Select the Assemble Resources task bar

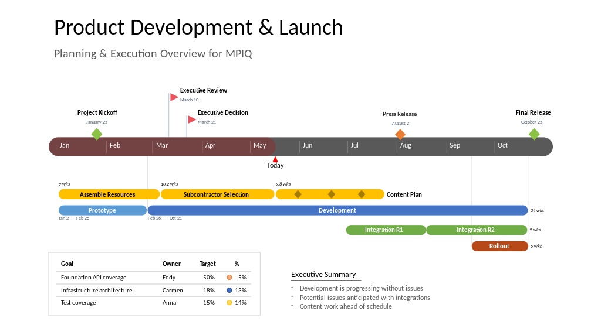[109, 194]
